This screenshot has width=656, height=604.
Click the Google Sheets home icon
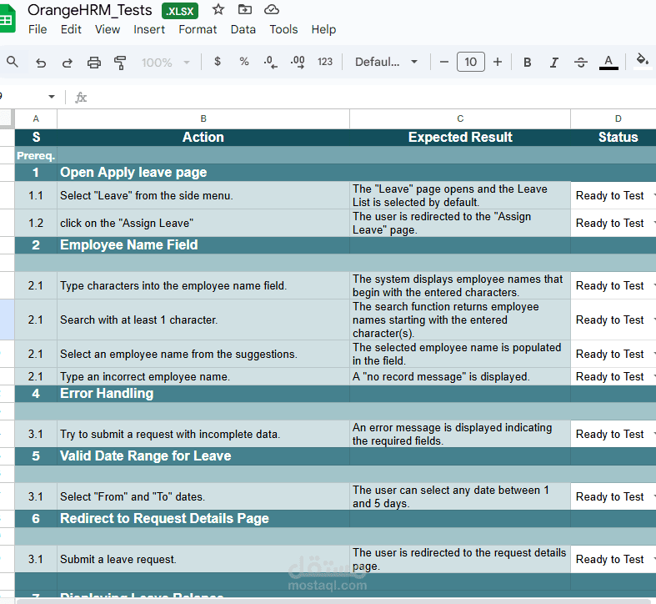point(8,19)
